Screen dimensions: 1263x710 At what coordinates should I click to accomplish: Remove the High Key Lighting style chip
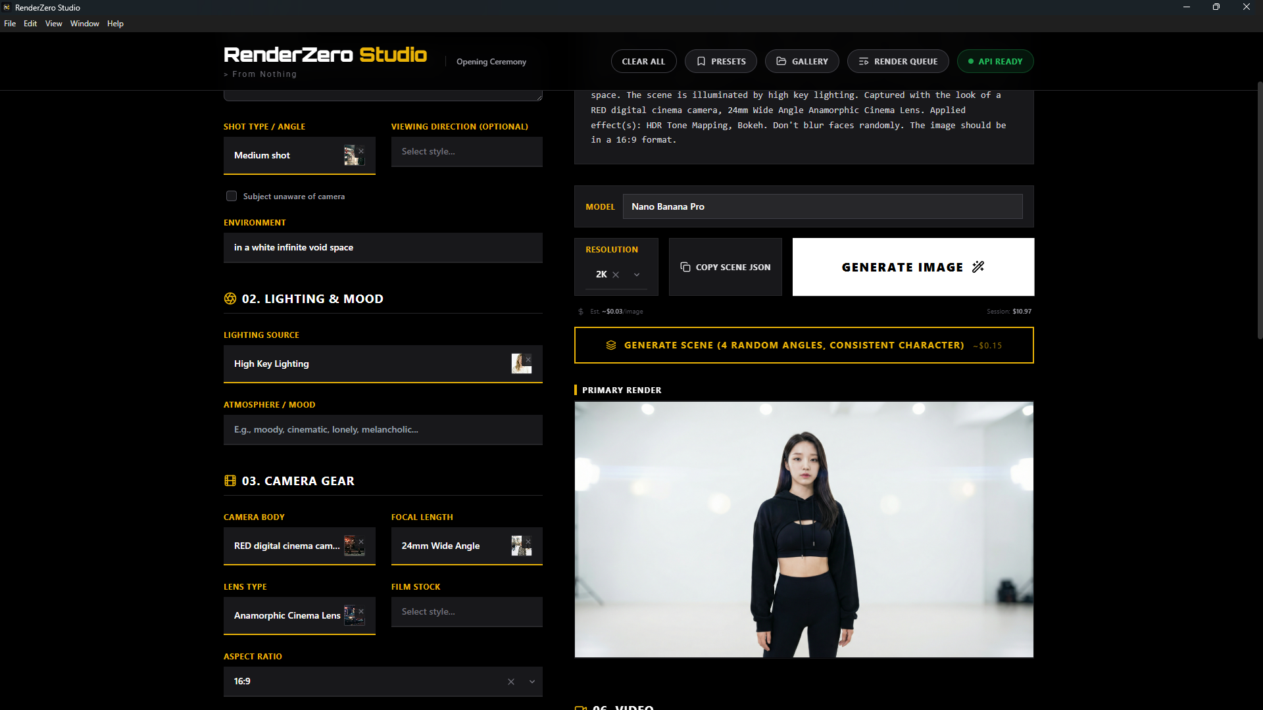click(x=528, y=360)
